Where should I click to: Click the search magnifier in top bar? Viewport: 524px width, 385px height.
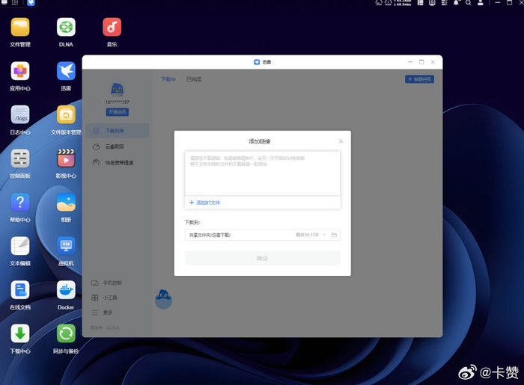(468, 3)
